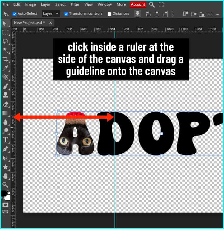The height and width of the screenshot is (229, 224).
Task: Select the Pen tool
Action: click(x=5, y=149)
